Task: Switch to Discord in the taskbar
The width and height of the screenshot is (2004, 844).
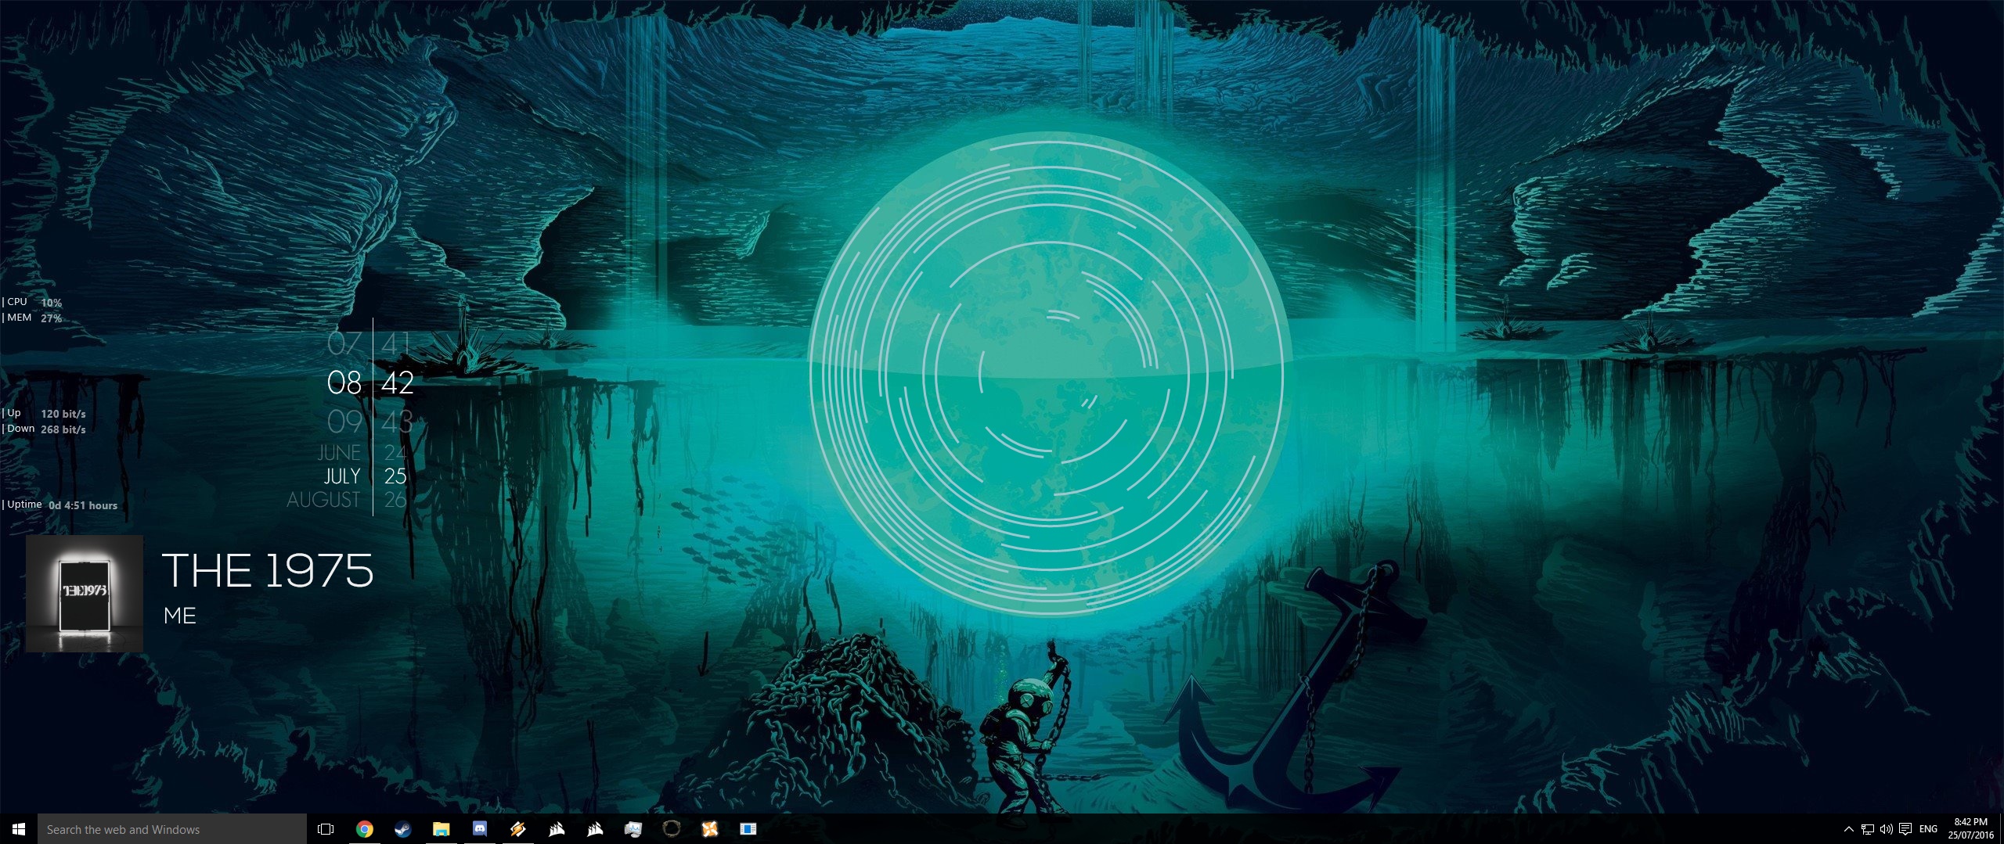Action: [480, 829]
